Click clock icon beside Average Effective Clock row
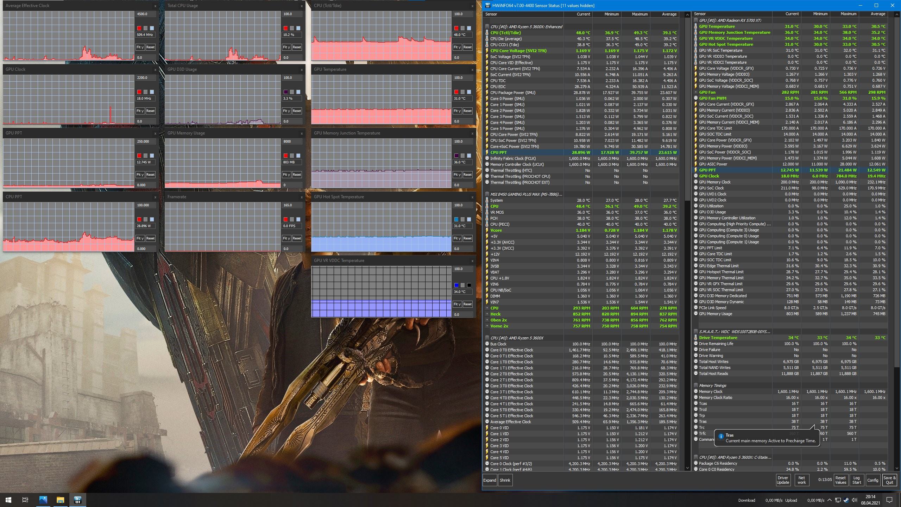 [x=487, y=422]
